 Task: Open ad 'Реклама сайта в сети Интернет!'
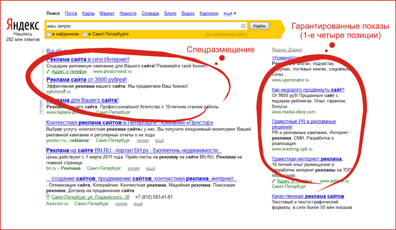[x=88, y=60]
